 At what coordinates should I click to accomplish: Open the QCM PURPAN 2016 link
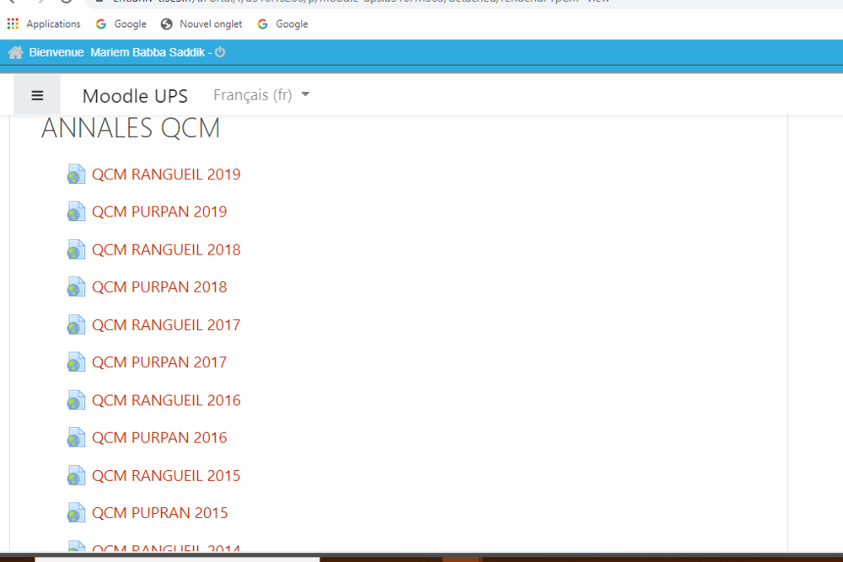click(x=159, y=437)
